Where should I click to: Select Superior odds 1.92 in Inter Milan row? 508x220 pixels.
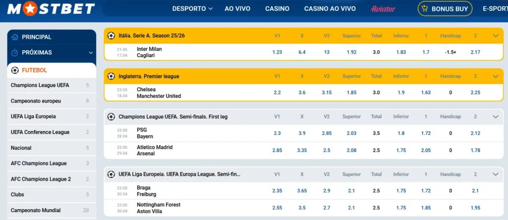click(x=352, y=52)
